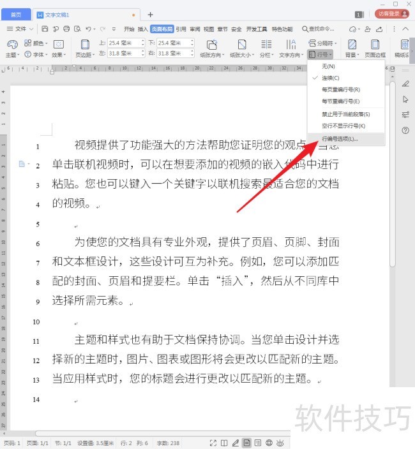Click the 查找命令 search box
Viewport: 415px width, 449px height.
(318, 29)
